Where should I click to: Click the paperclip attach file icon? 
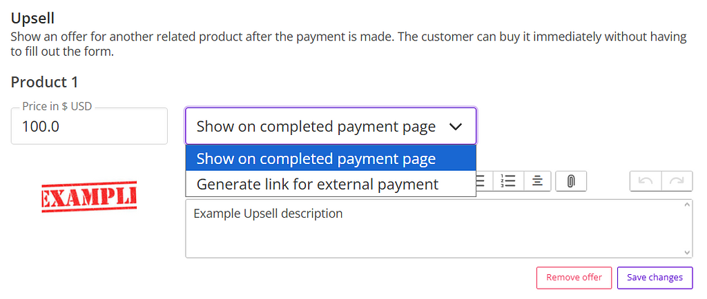(571, 181)
